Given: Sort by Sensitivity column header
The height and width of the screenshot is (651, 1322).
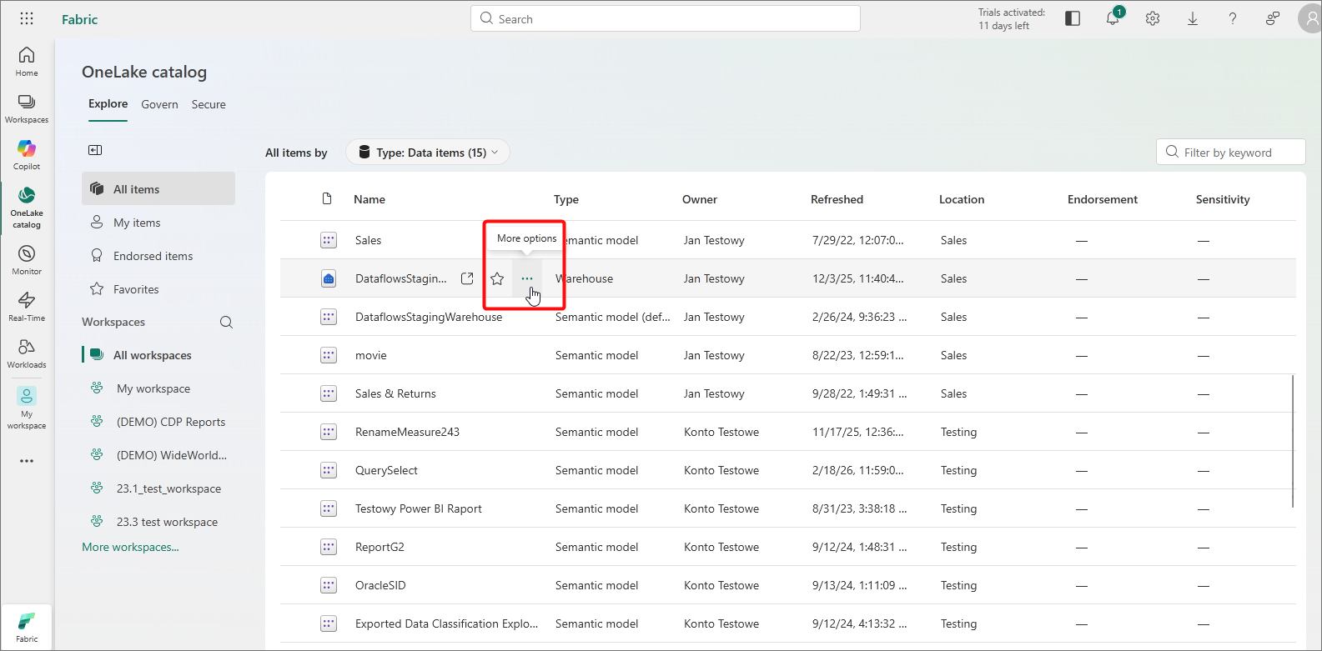Looking at the screenshot, I should pyautogui.click(x=1223, y=199).
